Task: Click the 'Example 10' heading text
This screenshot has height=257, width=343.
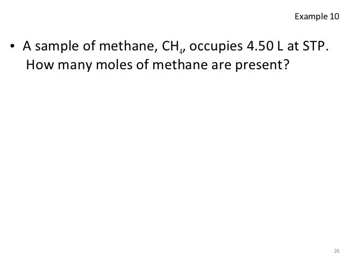Action: click(x=317, y=17)
